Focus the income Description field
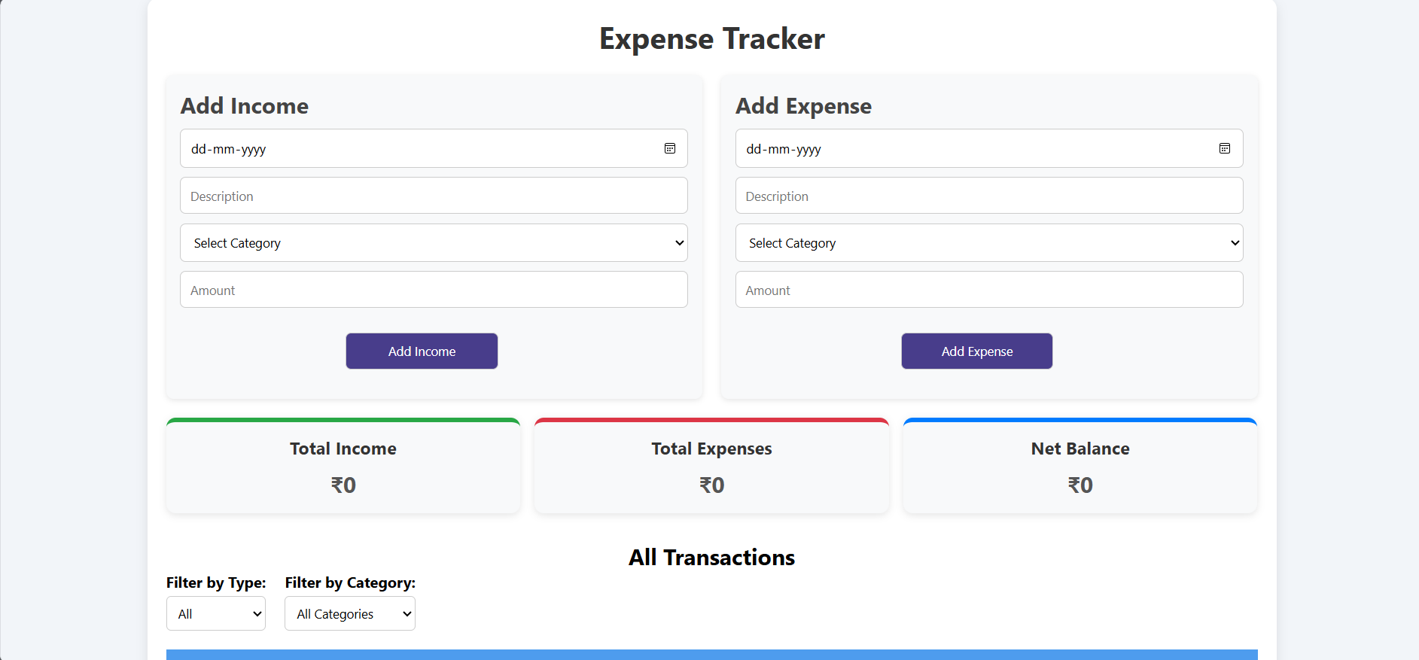The height and width of the screenshot is (660, 1419). click(x=434, y=196)
